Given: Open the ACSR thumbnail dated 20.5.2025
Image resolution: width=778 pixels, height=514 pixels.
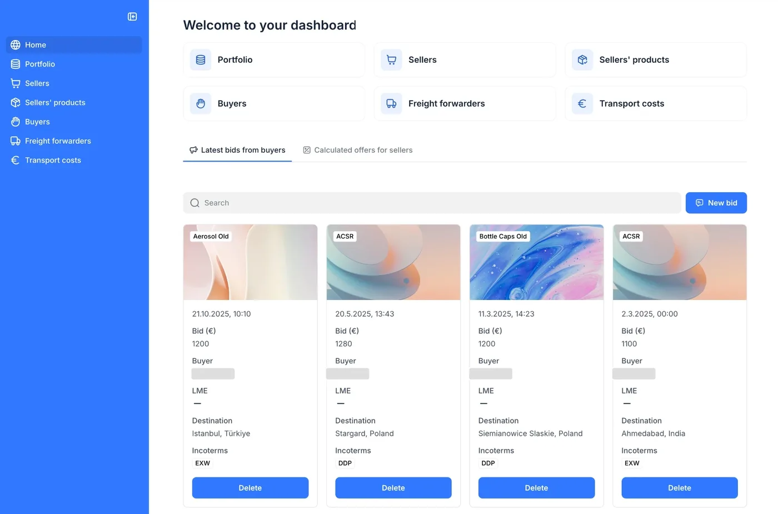Looking at the screenshot, I should 393,262.
